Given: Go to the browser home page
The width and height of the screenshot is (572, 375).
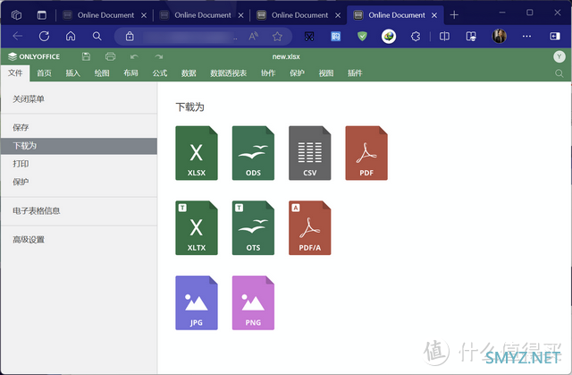Looking at the screenshot, I should [x=71, y=36].
